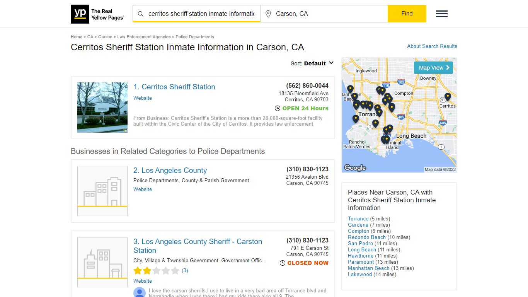The height and width of the screenshot is (297, 528).
Task: Open 3. Los Angeles County Sheriff - Carston Station
Action: [x=198, y=246]
